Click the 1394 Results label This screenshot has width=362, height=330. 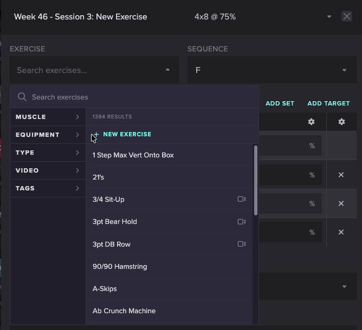tap(112, 117)
